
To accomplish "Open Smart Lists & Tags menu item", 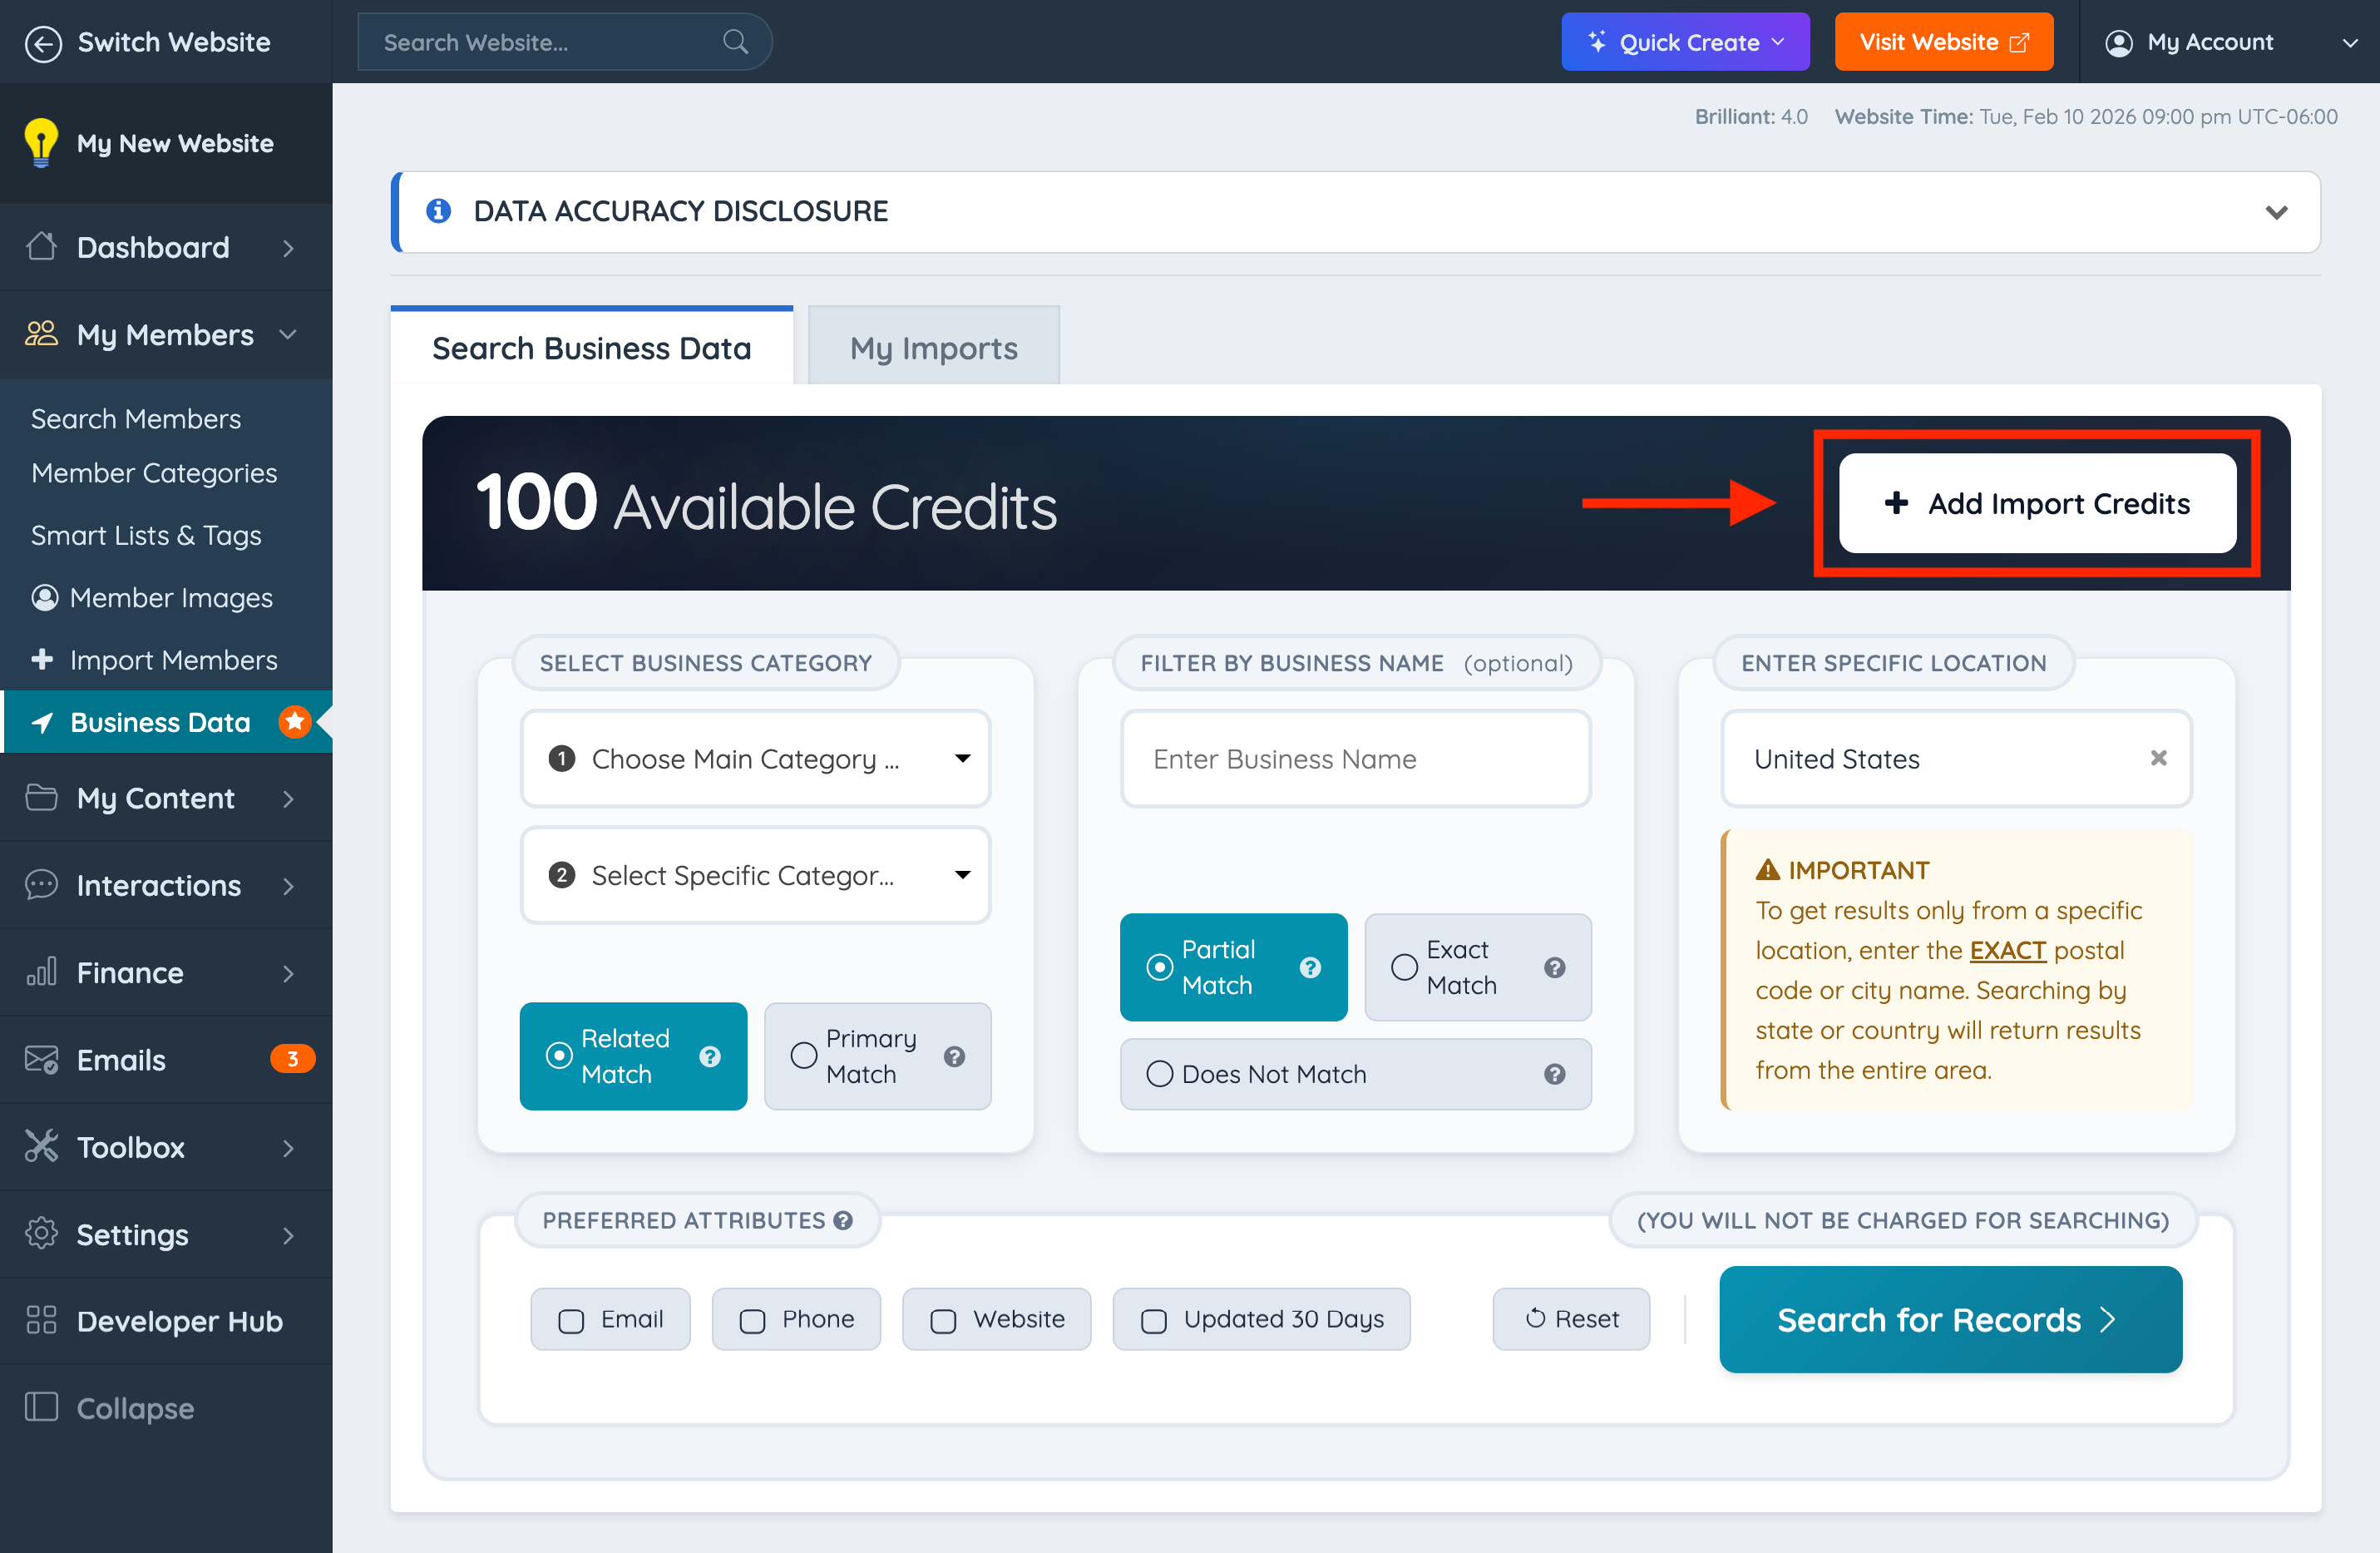I will coord(146,535).
